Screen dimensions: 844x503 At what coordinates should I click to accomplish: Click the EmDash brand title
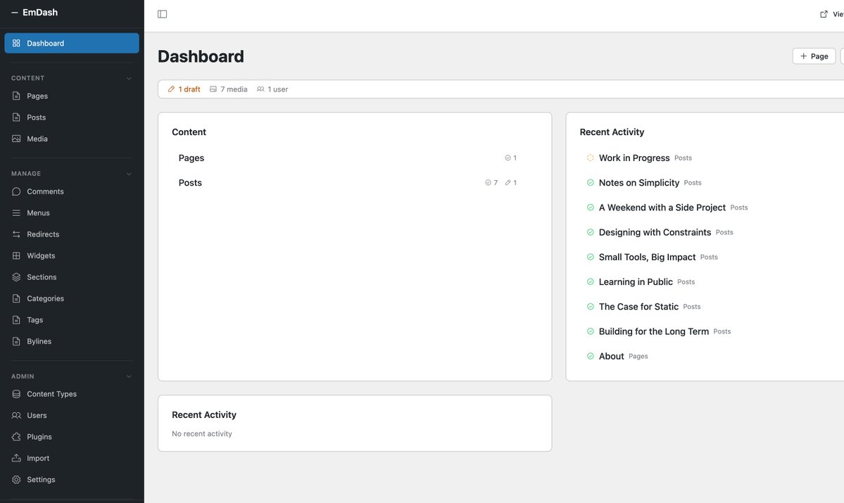(x=40, y=13)
